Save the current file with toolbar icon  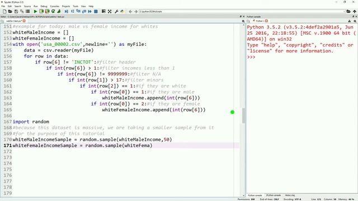[16, 11]
